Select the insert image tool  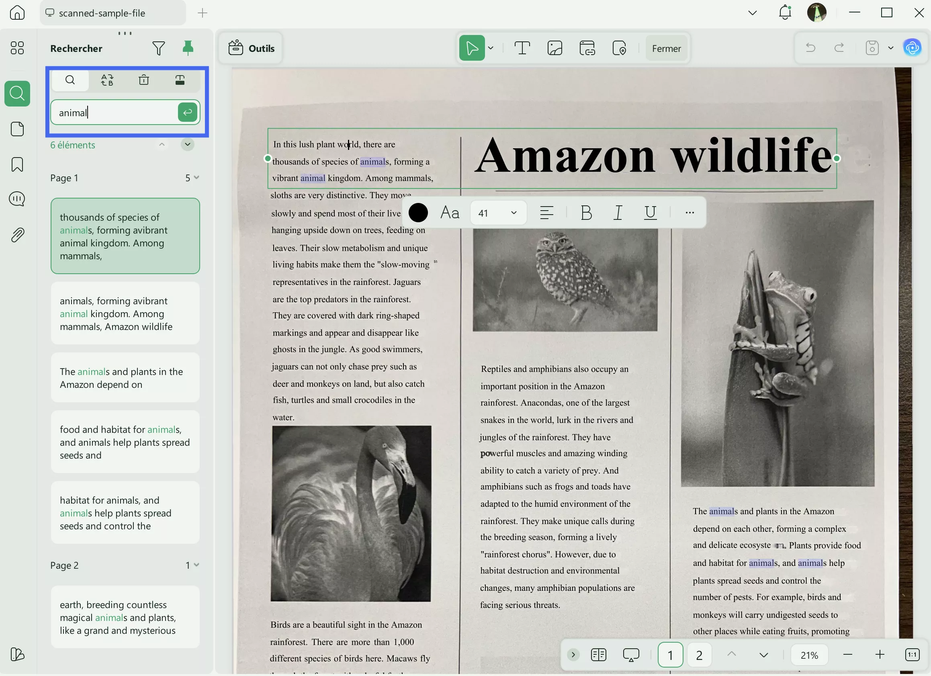point(555,49)
